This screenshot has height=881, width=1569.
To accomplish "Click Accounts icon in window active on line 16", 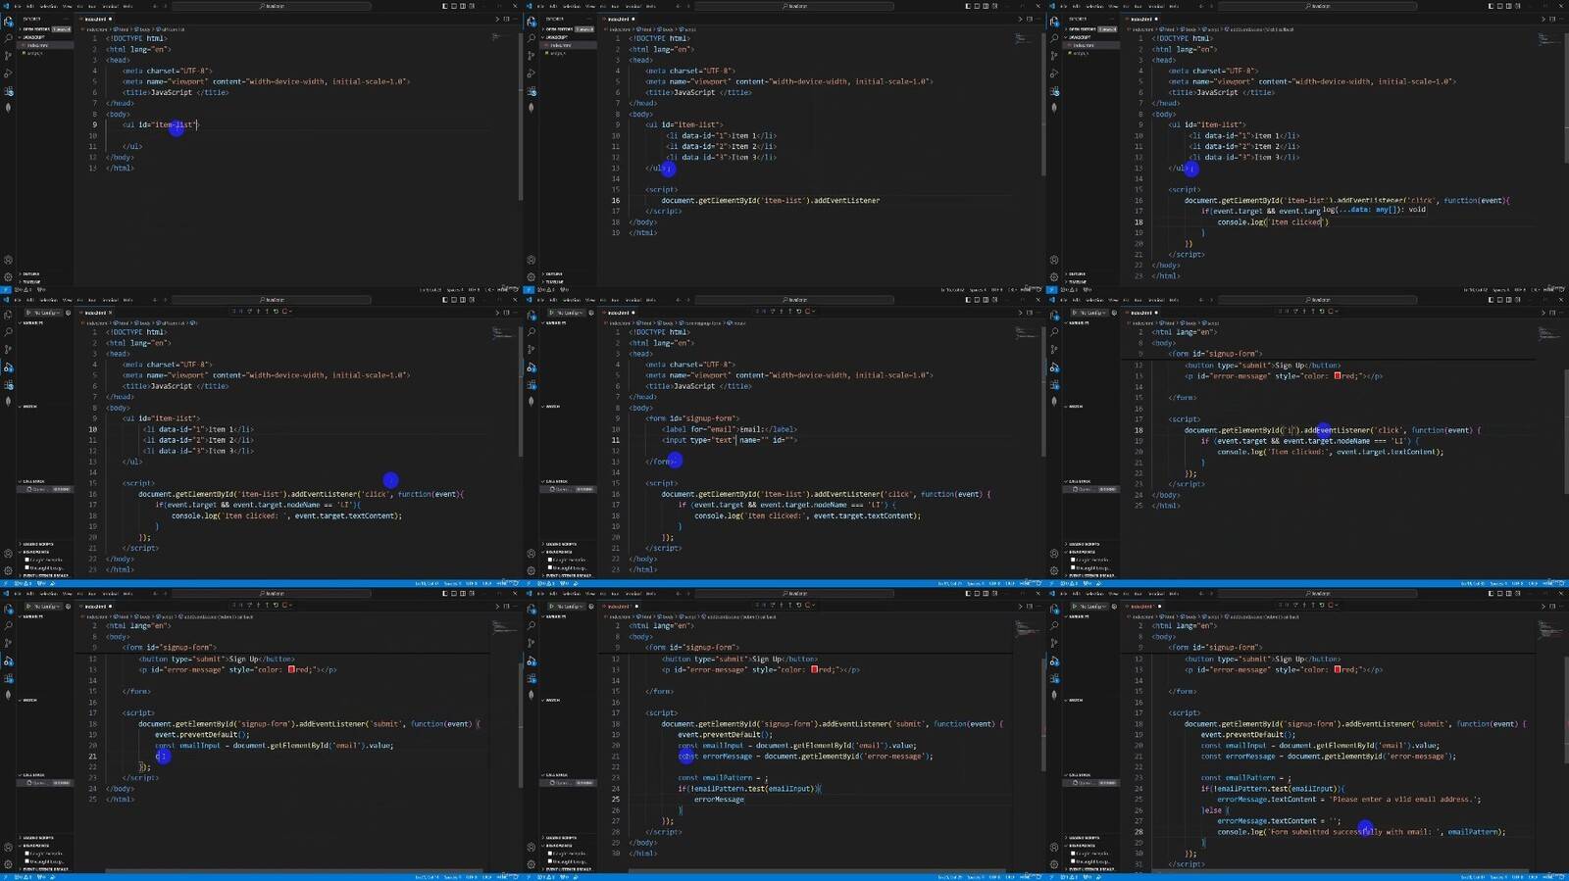I will point(531,260).
